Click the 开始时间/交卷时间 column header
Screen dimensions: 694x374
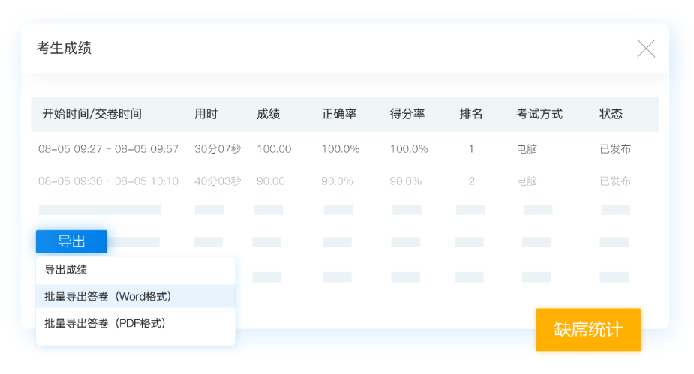click(92, 114)
